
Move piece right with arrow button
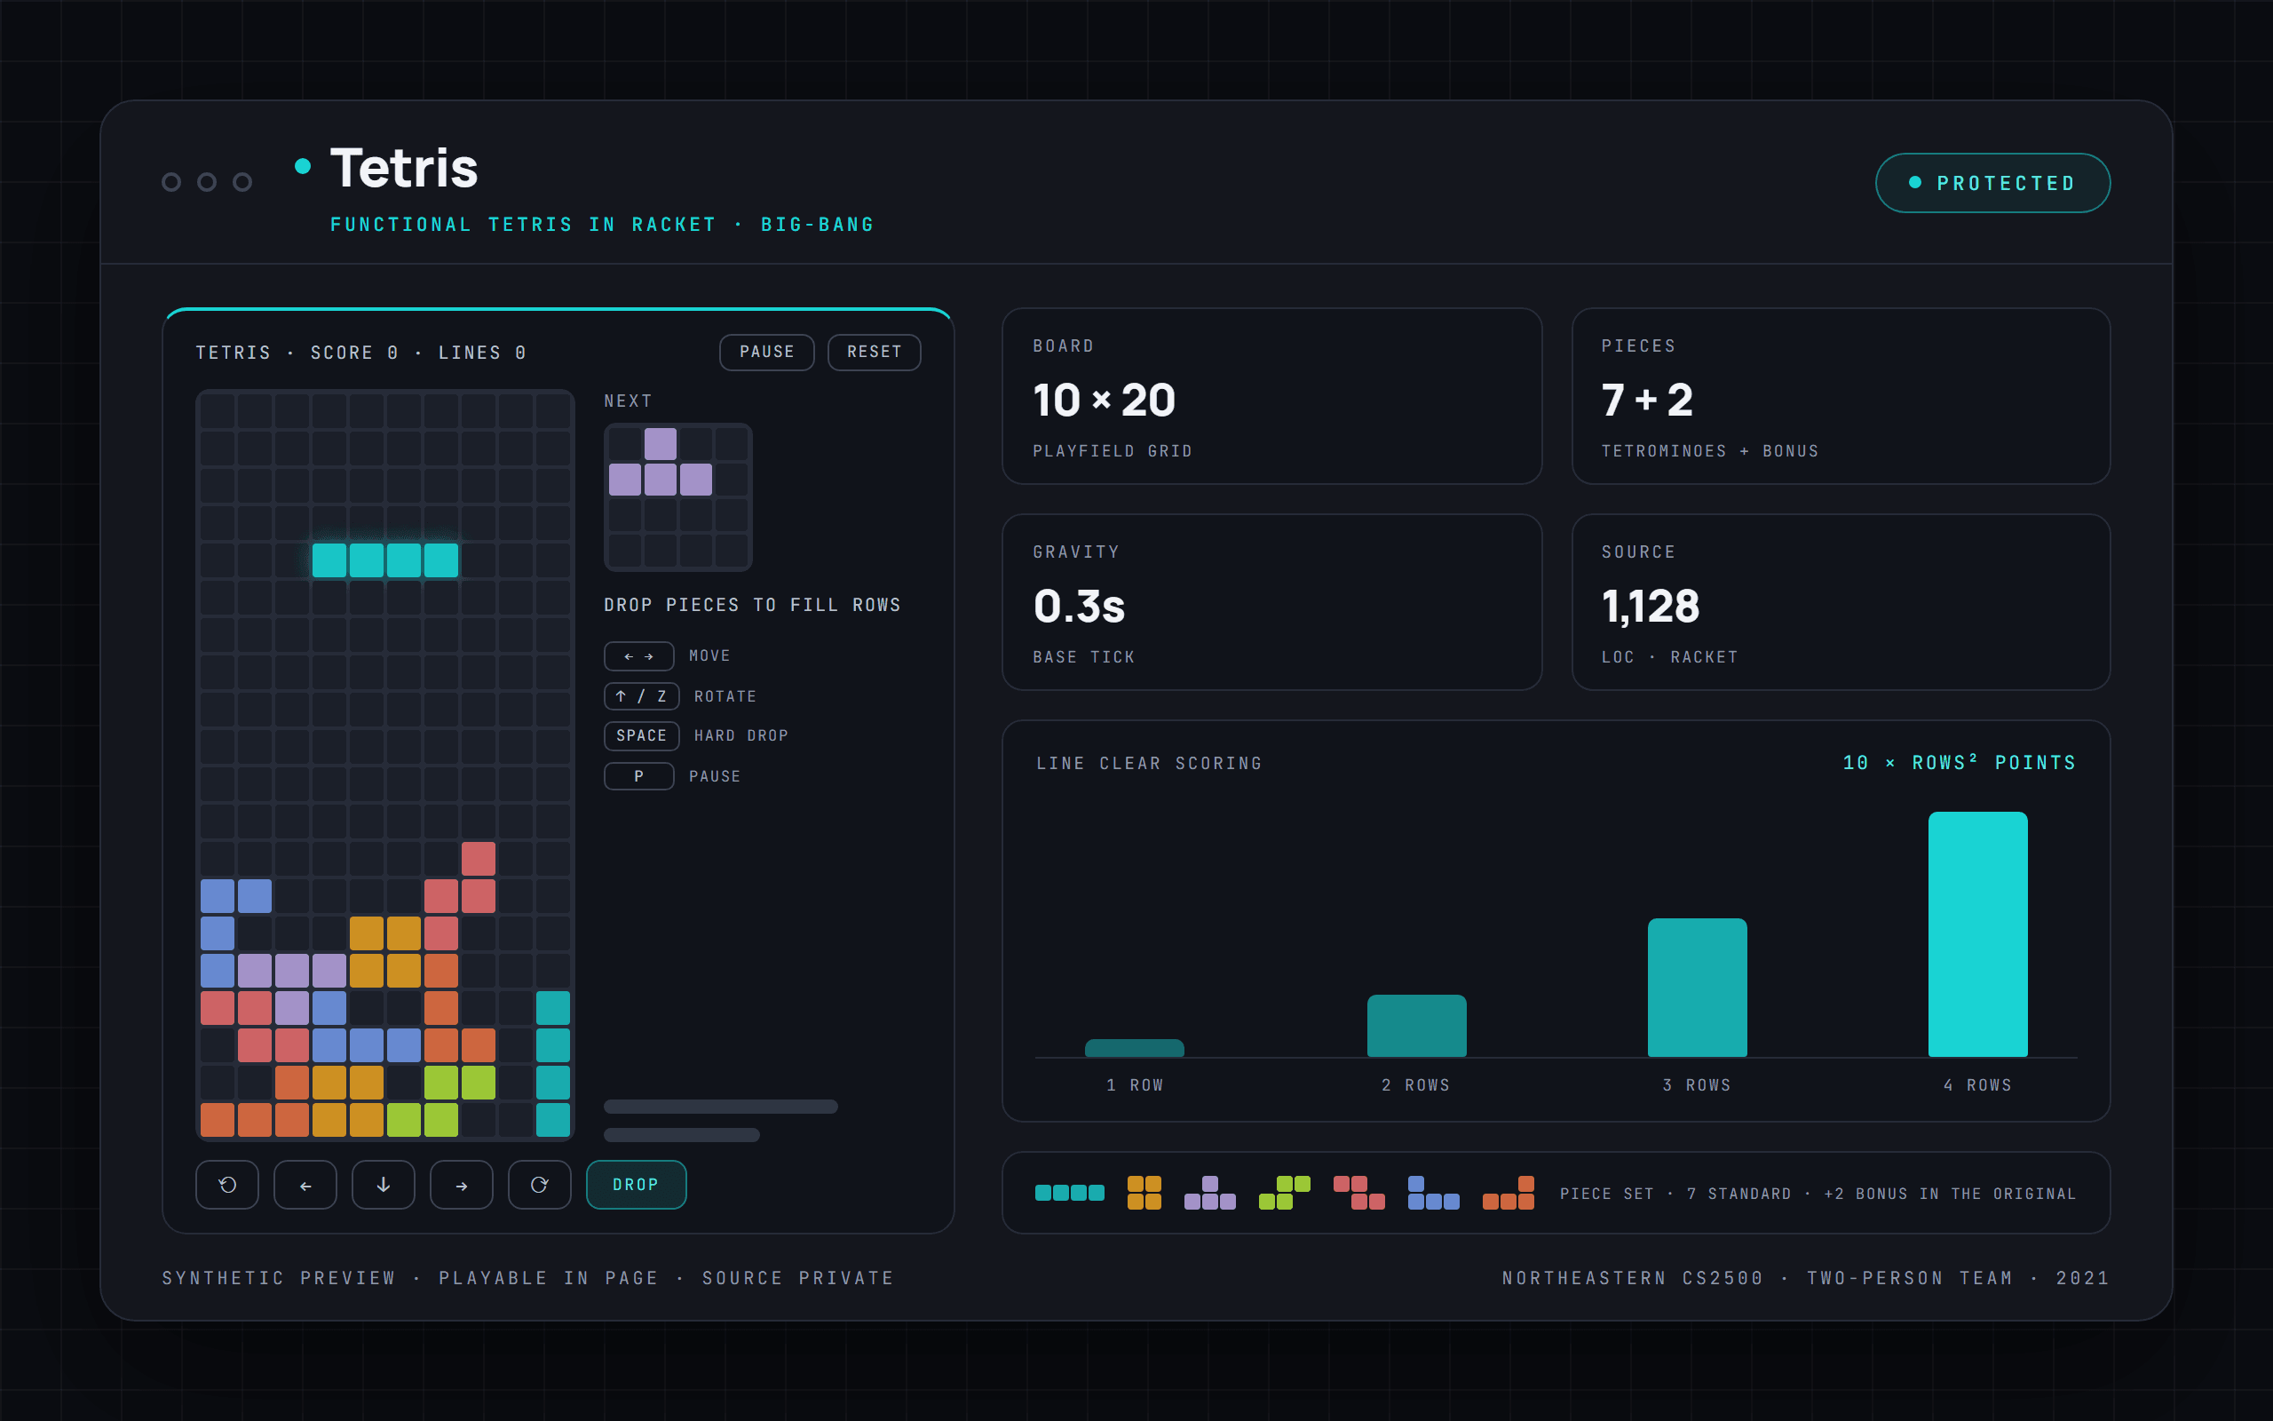point(461,1184)
